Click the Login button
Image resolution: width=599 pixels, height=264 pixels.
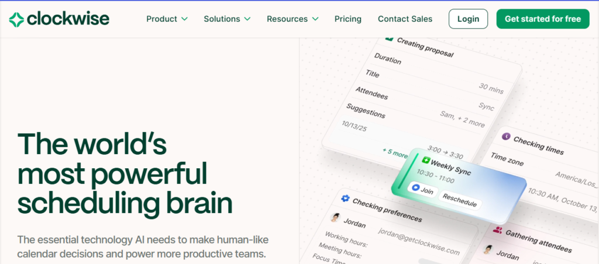[468, 19]
